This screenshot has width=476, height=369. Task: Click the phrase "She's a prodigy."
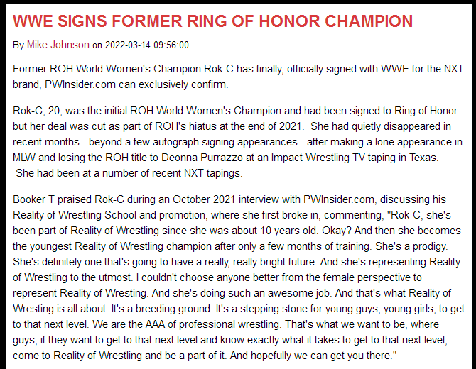tap(411, 246)
